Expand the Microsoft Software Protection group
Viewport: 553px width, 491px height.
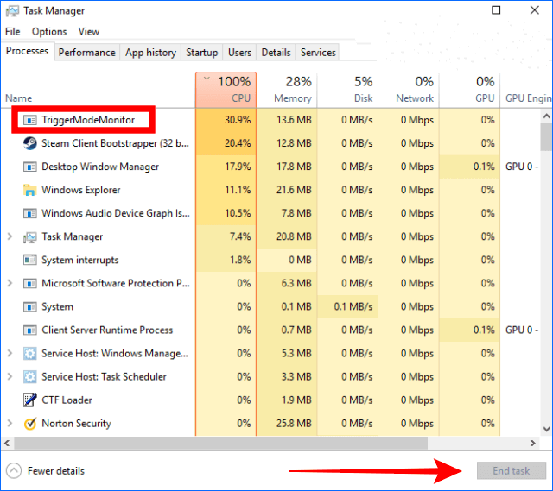pyautogui.click(x=10, y=283)
